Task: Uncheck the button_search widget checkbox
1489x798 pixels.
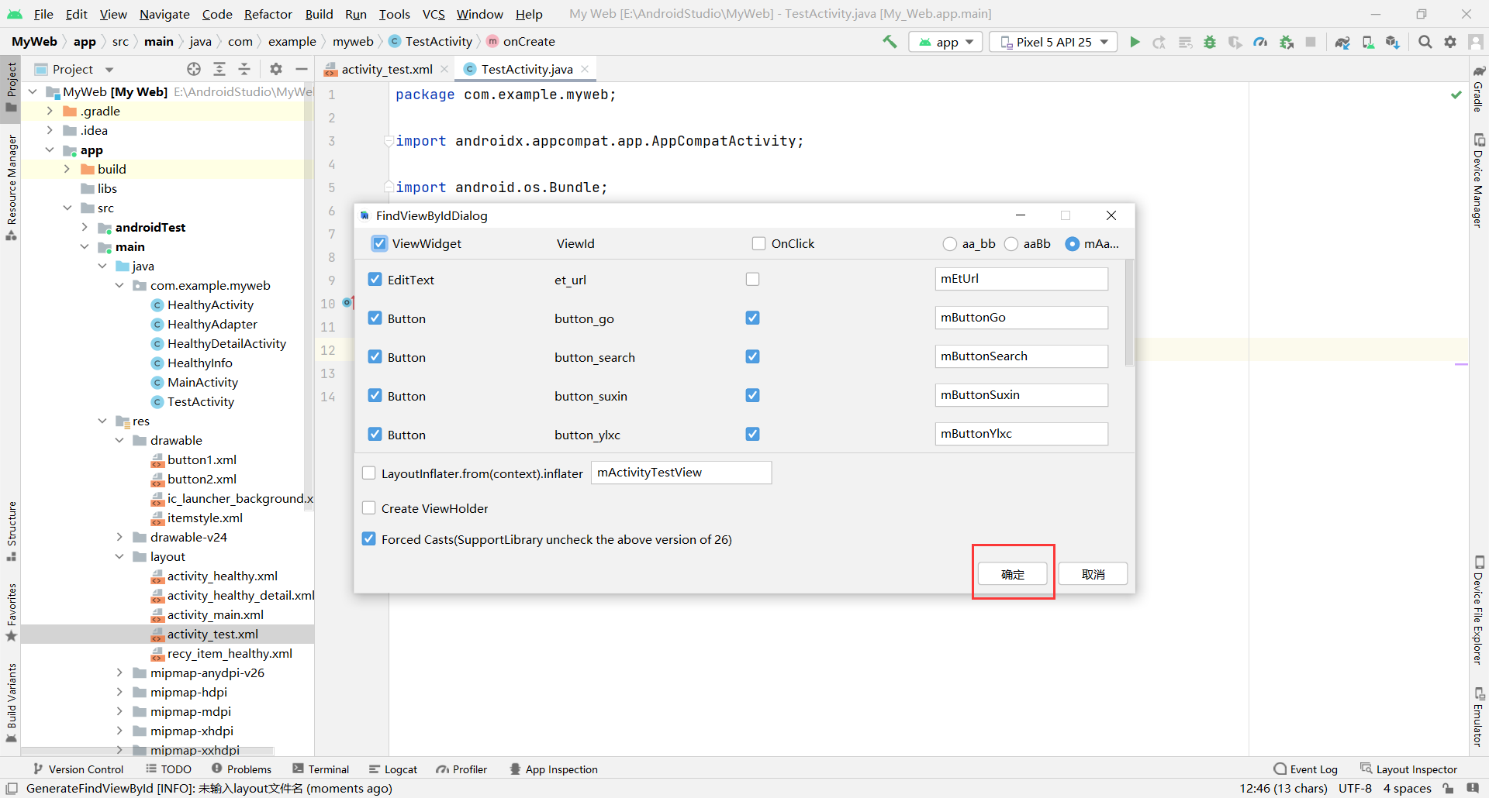Action: [375, 356]
